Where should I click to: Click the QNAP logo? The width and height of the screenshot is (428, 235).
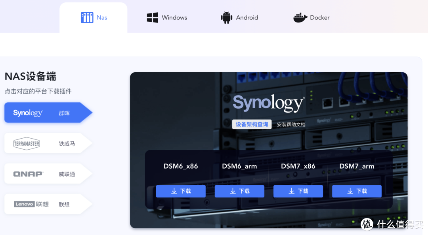29,174
